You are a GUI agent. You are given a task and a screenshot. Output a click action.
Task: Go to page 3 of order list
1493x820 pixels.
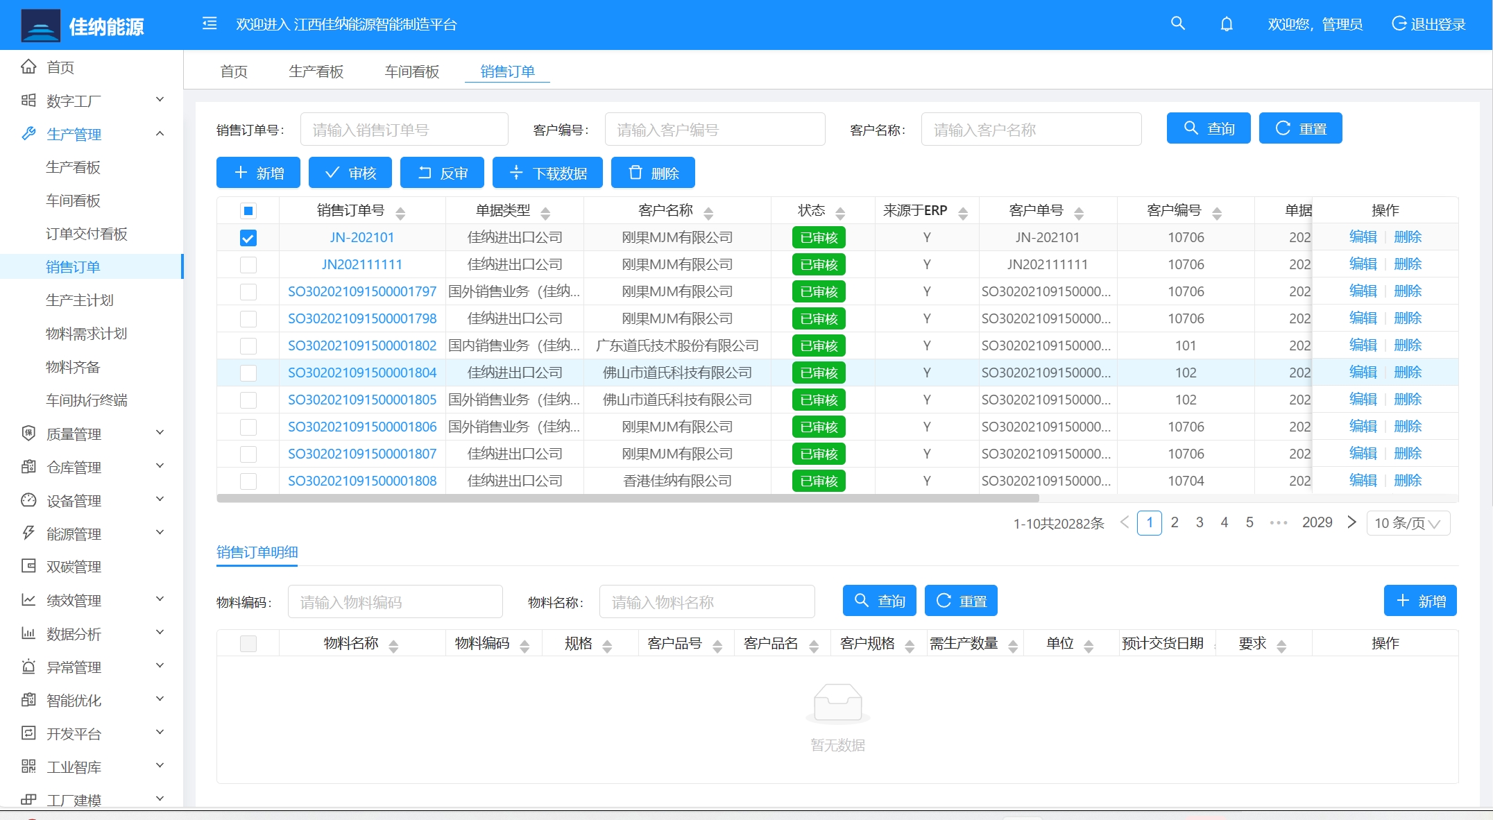pyautogui.click(x=1200, y=522)
